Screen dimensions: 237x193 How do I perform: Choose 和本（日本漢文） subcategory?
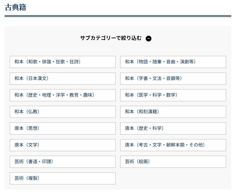pyautogui.click(x=62, y=79)
